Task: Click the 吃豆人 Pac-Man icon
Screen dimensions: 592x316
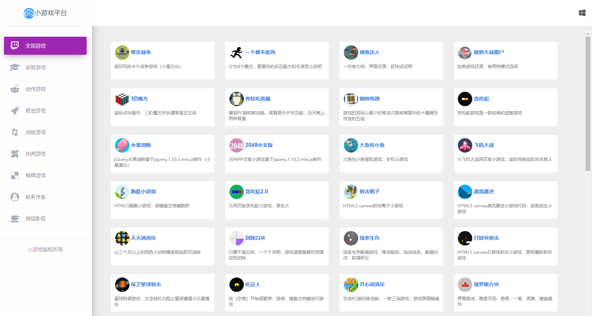Action: click(x=236, y=285)
